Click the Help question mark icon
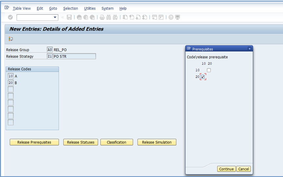This screenshot has width=283, height=177. coord(171,17)
